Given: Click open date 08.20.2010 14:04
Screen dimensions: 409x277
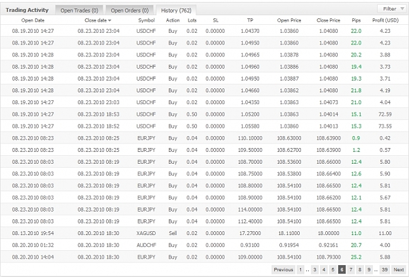Looking at the screenshot, I should [x=33, y=257].
